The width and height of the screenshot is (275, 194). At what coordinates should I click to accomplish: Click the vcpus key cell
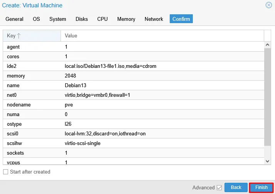click(x=32, y=161)
